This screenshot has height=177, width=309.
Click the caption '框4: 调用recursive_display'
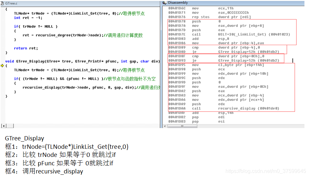click(x=44, y=171)
